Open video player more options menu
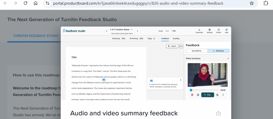Screen dimensions: 273x119 tap(223, 95)
